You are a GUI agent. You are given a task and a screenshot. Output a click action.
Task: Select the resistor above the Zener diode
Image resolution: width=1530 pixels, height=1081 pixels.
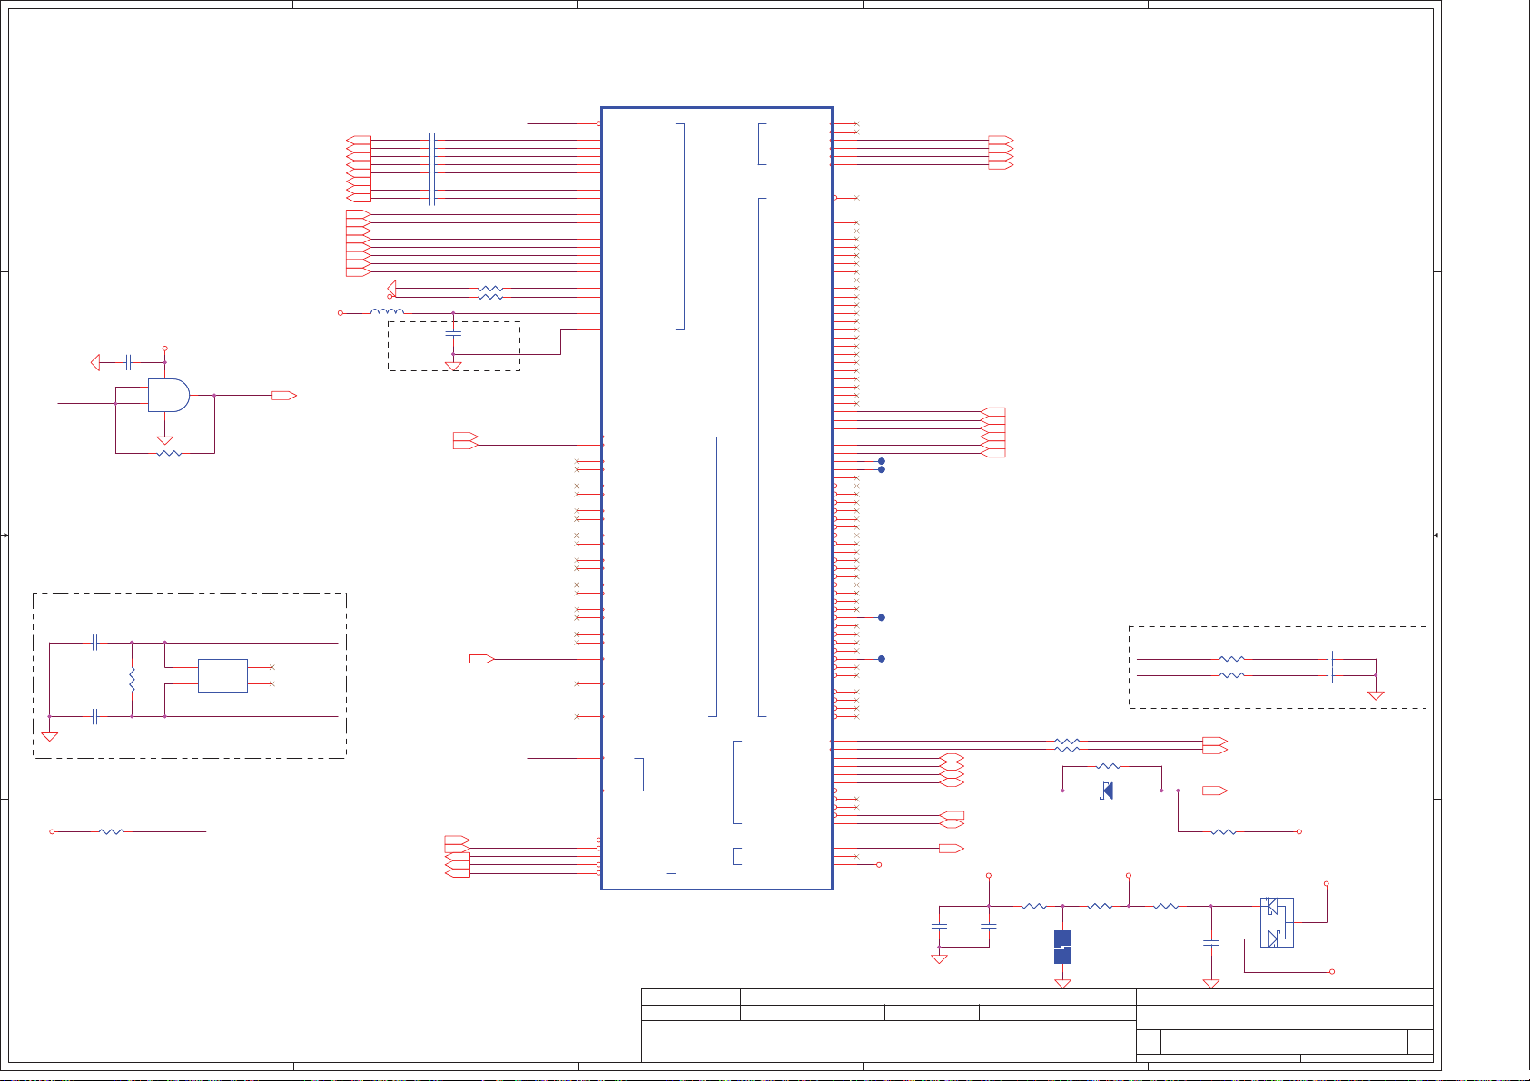coord(1109,767)
